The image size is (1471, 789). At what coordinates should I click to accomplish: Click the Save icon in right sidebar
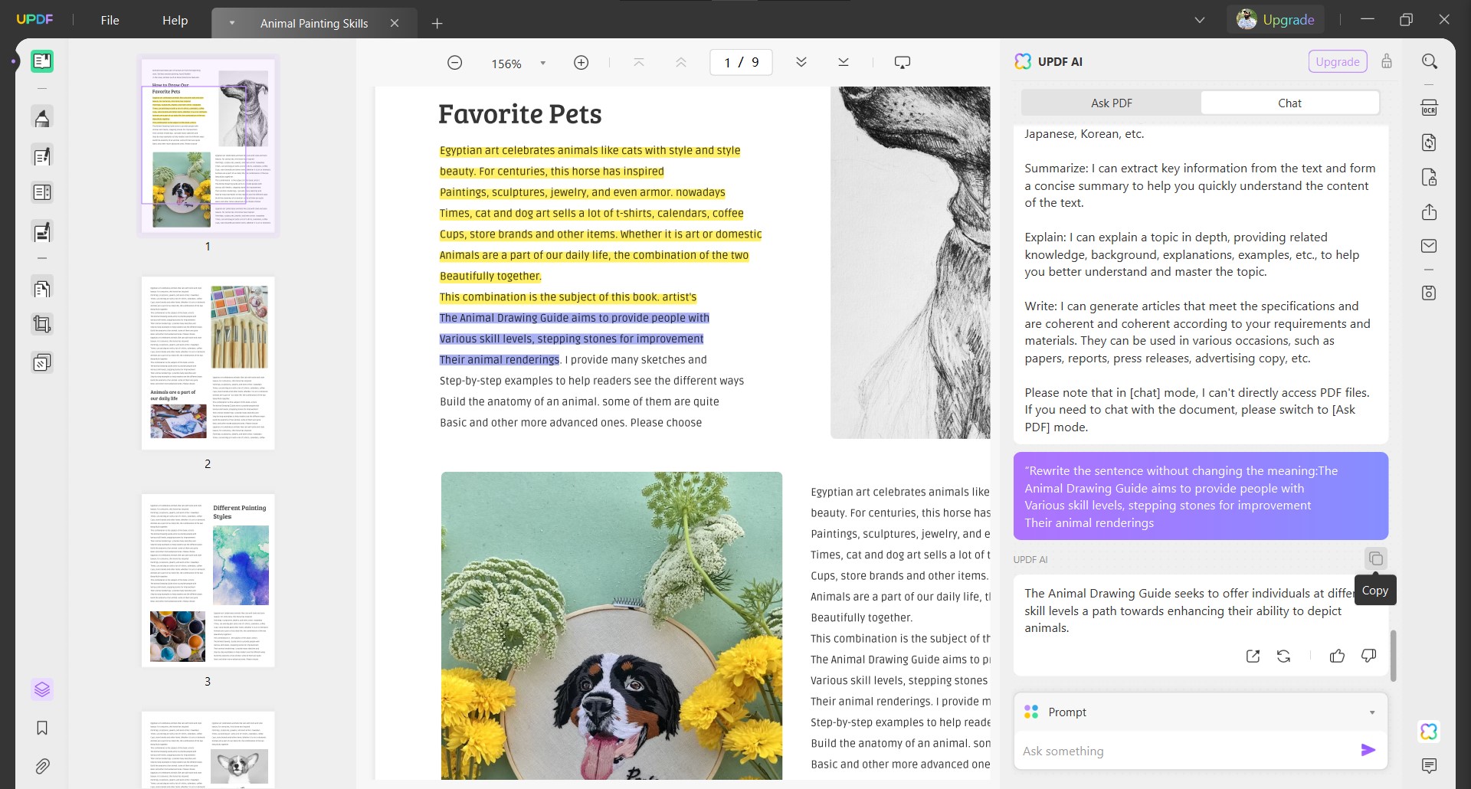coord(1430,293)
